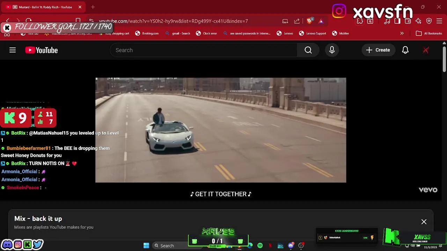447x251 pixels.
Task: Open the extensions puzzle-piece icon
Action: click(x=360, y=21)
